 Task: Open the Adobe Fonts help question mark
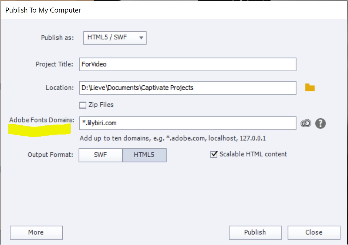321,123
